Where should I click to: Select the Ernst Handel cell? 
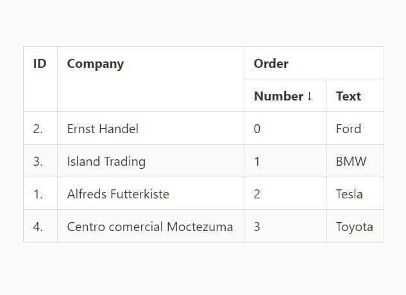pyautogui.click(x=103, y=129)
